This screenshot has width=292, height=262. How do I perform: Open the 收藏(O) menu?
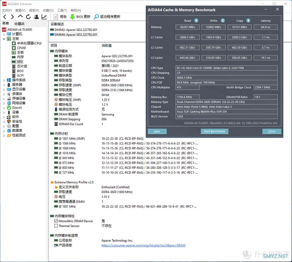[48, 10]
